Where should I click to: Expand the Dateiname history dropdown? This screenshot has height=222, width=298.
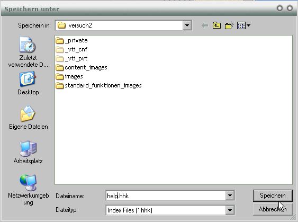click(x=230, y=196)
